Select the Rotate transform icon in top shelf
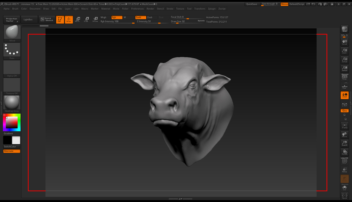Screen dimensions: 352x202 tap(95, 20)
